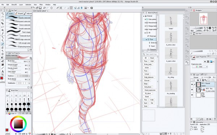Hide the A_enter a door layer eye icon
The height and width of the screenshot is (135, 217).
pos(192,90)
